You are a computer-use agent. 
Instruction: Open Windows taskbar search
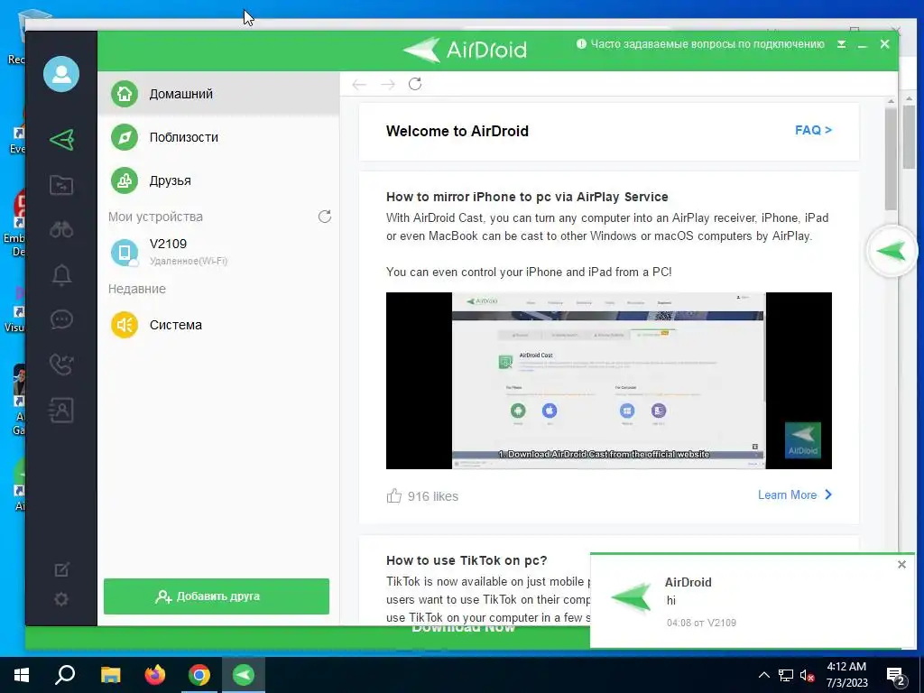65,675
